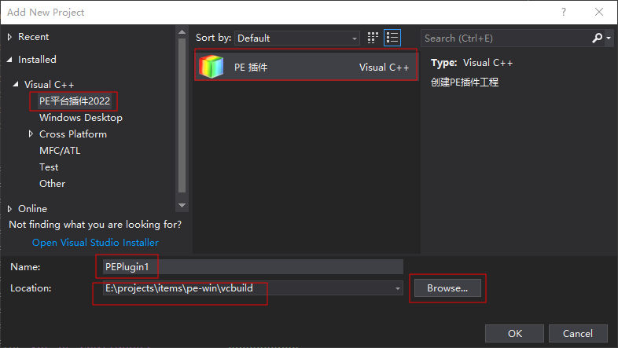Image resolution: width=618 pixels, height=348 pixels.
Task: Click category tree scrollbar down arrow
Action: pyautogui.click(x=182, y=205)
